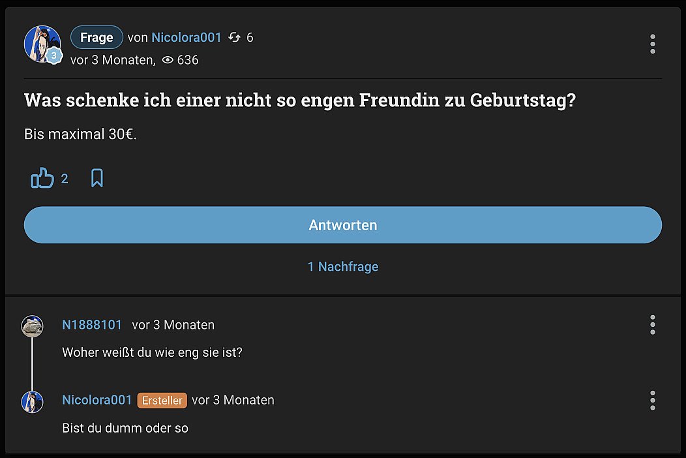Open options menu for Nicolora001's reply
The width and height of the screenshot is (686, 458).
(652, 401)
